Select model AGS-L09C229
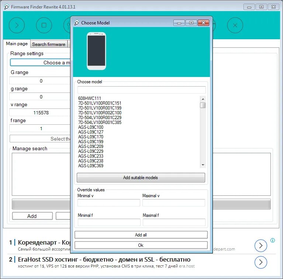 click(x=91, y=151)
